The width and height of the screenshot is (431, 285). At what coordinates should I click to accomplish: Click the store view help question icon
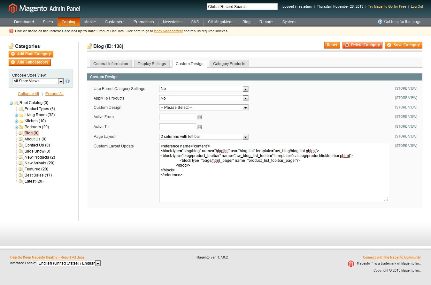click(67, 81)
